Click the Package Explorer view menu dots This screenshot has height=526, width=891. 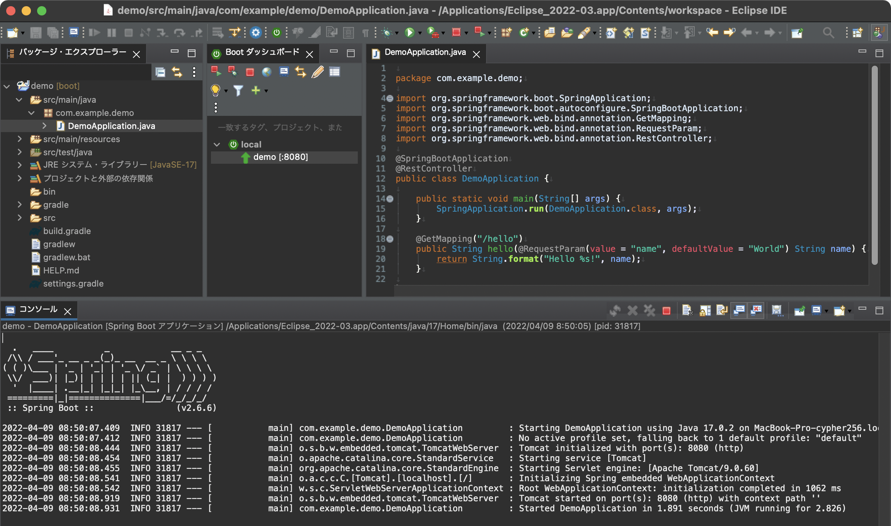(x=194, y=72)
